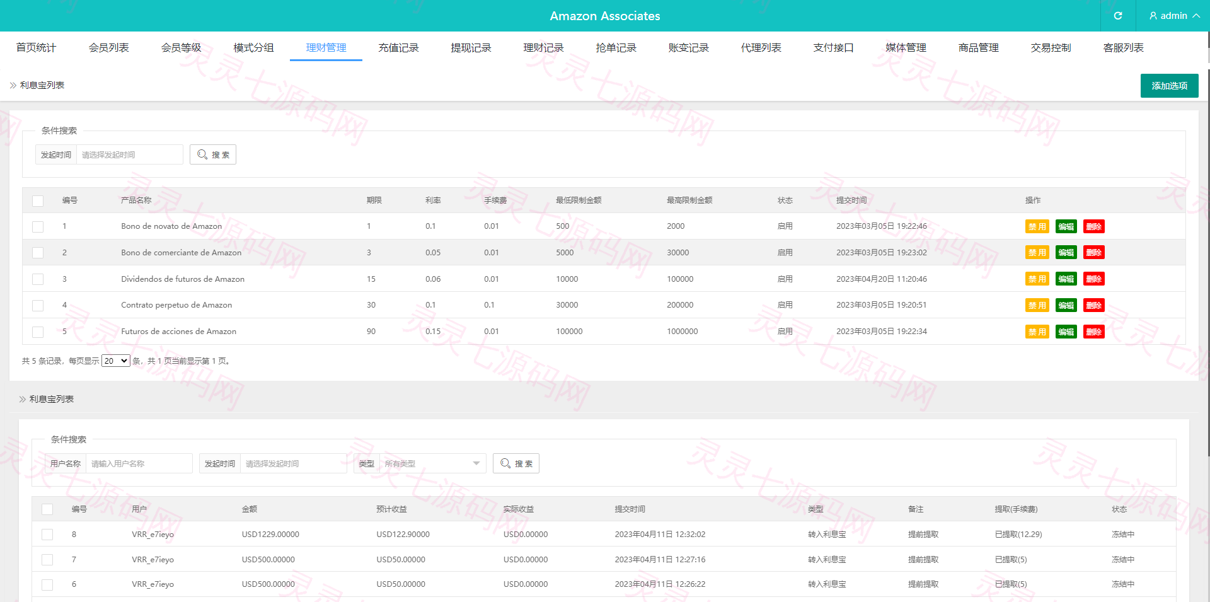This screenshot has height=602, width=1210.
Task: Edit Bono de comerciante de Amazon row
Action: [1066, 253]
